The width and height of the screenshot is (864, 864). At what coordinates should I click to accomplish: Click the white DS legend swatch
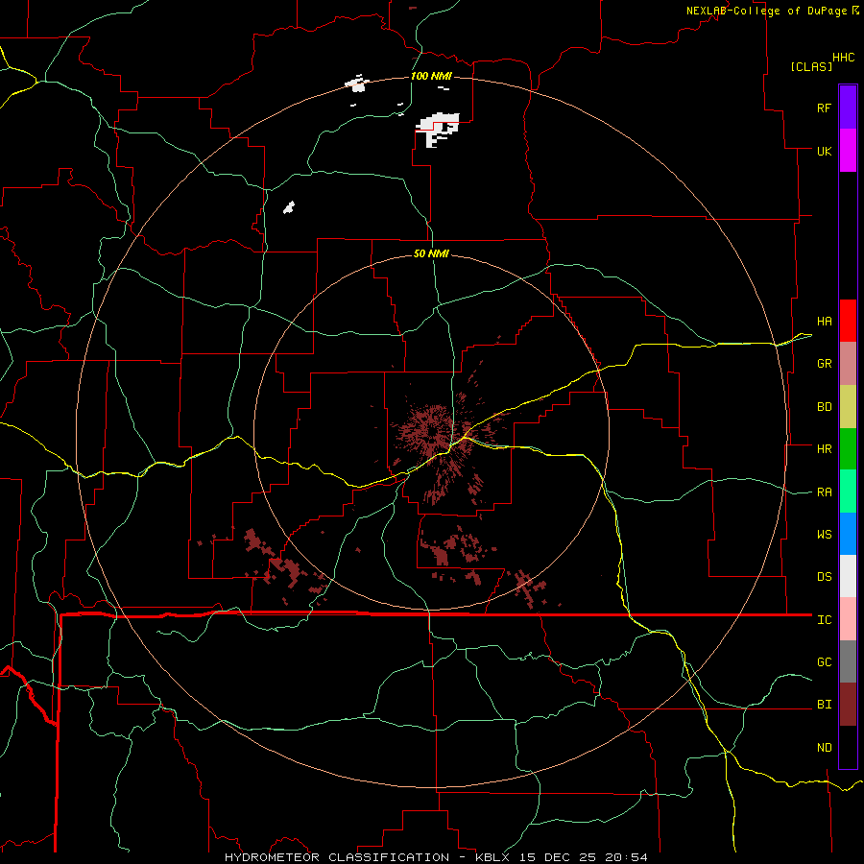pos(848,576)
